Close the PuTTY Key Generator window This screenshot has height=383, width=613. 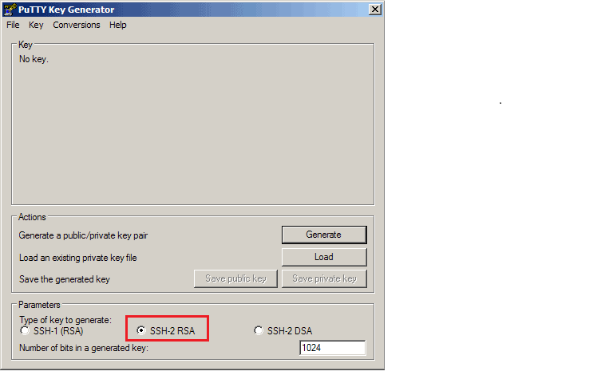pyautogui.click(x=375, y=10)
